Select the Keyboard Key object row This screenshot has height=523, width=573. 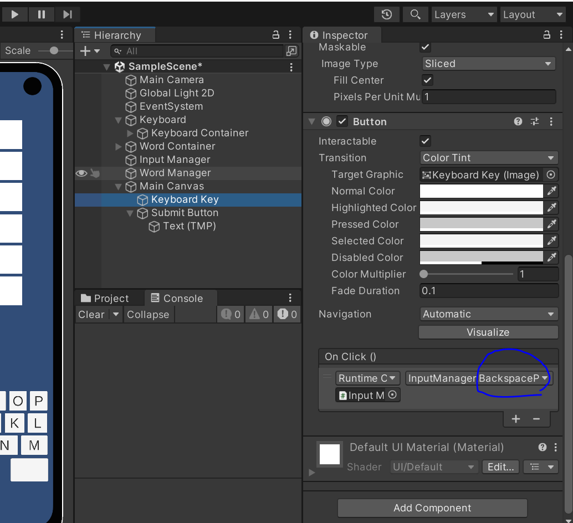coord(188,200)
